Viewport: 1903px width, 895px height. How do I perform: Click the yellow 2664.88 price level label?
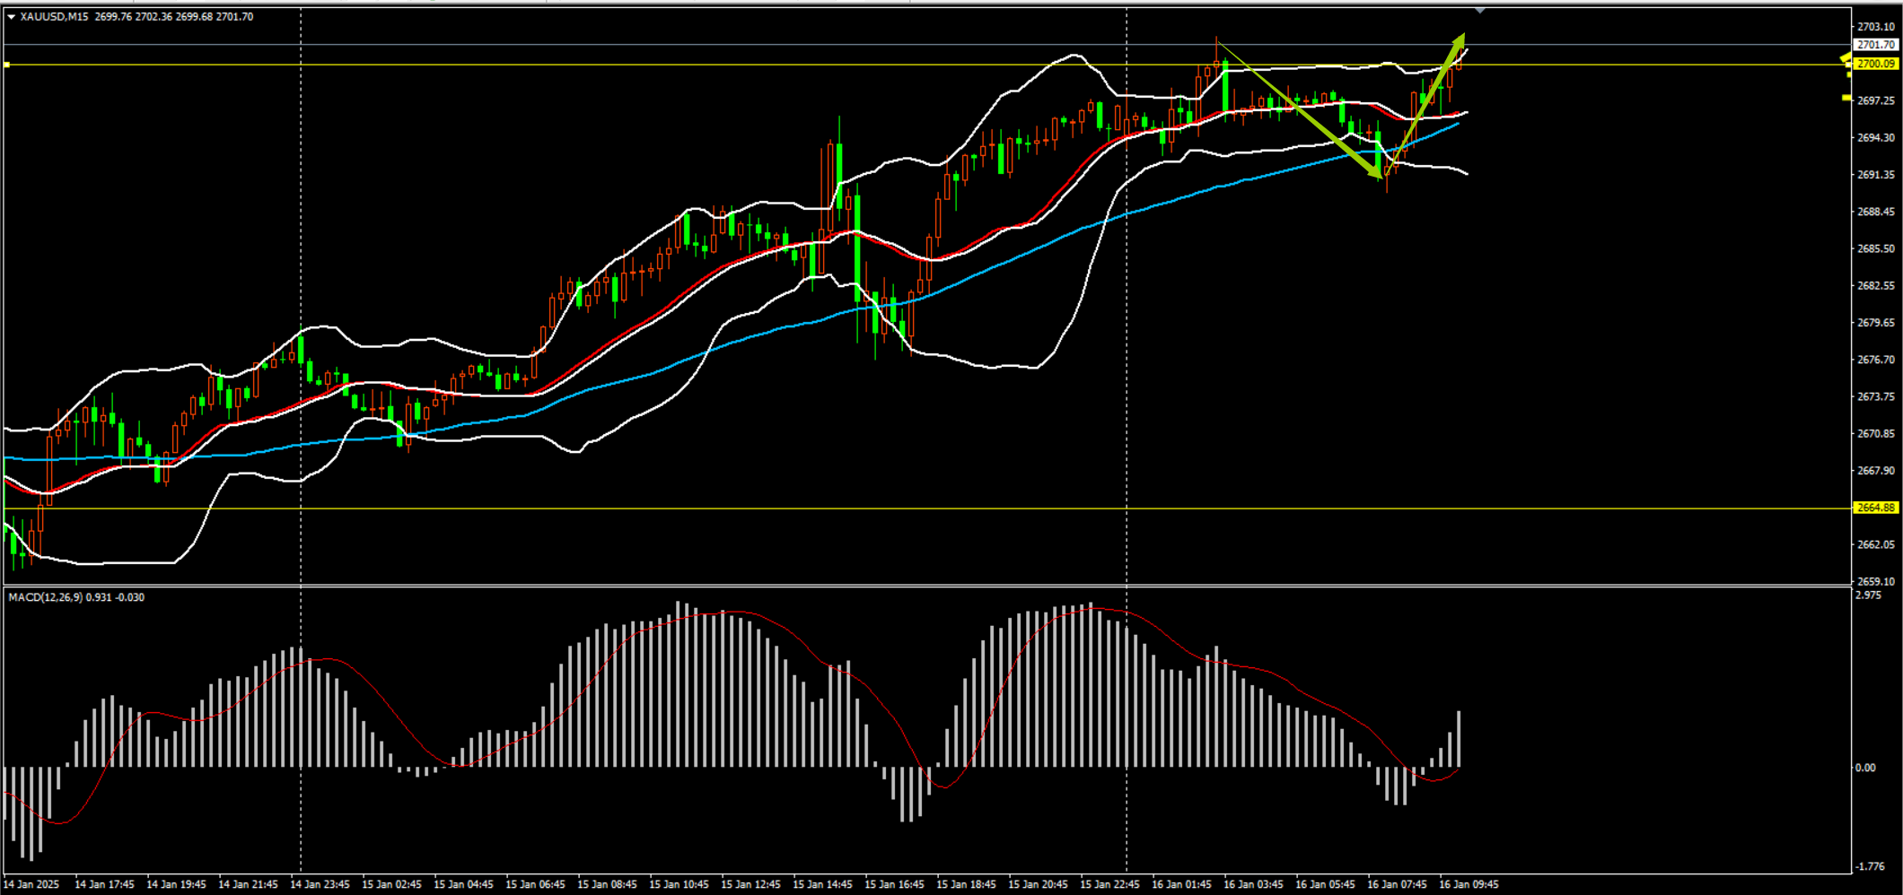click(x=1876, y=508)
